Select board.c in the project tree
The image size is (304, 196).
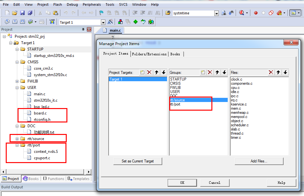[x=40, y=113]
